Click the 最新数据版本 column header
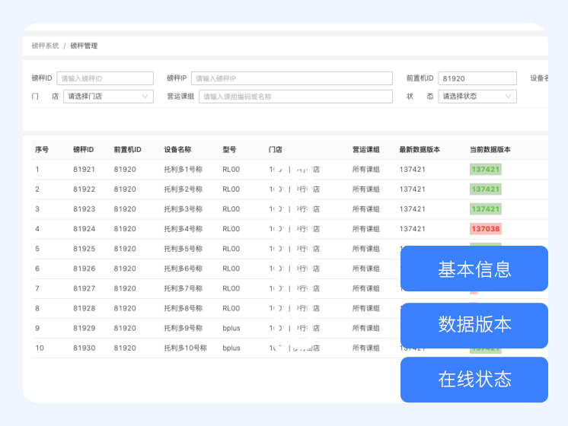 click(419, 149)
